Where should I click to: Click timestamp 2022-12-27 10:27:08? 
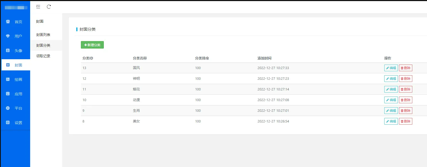[x=273, y=100]
